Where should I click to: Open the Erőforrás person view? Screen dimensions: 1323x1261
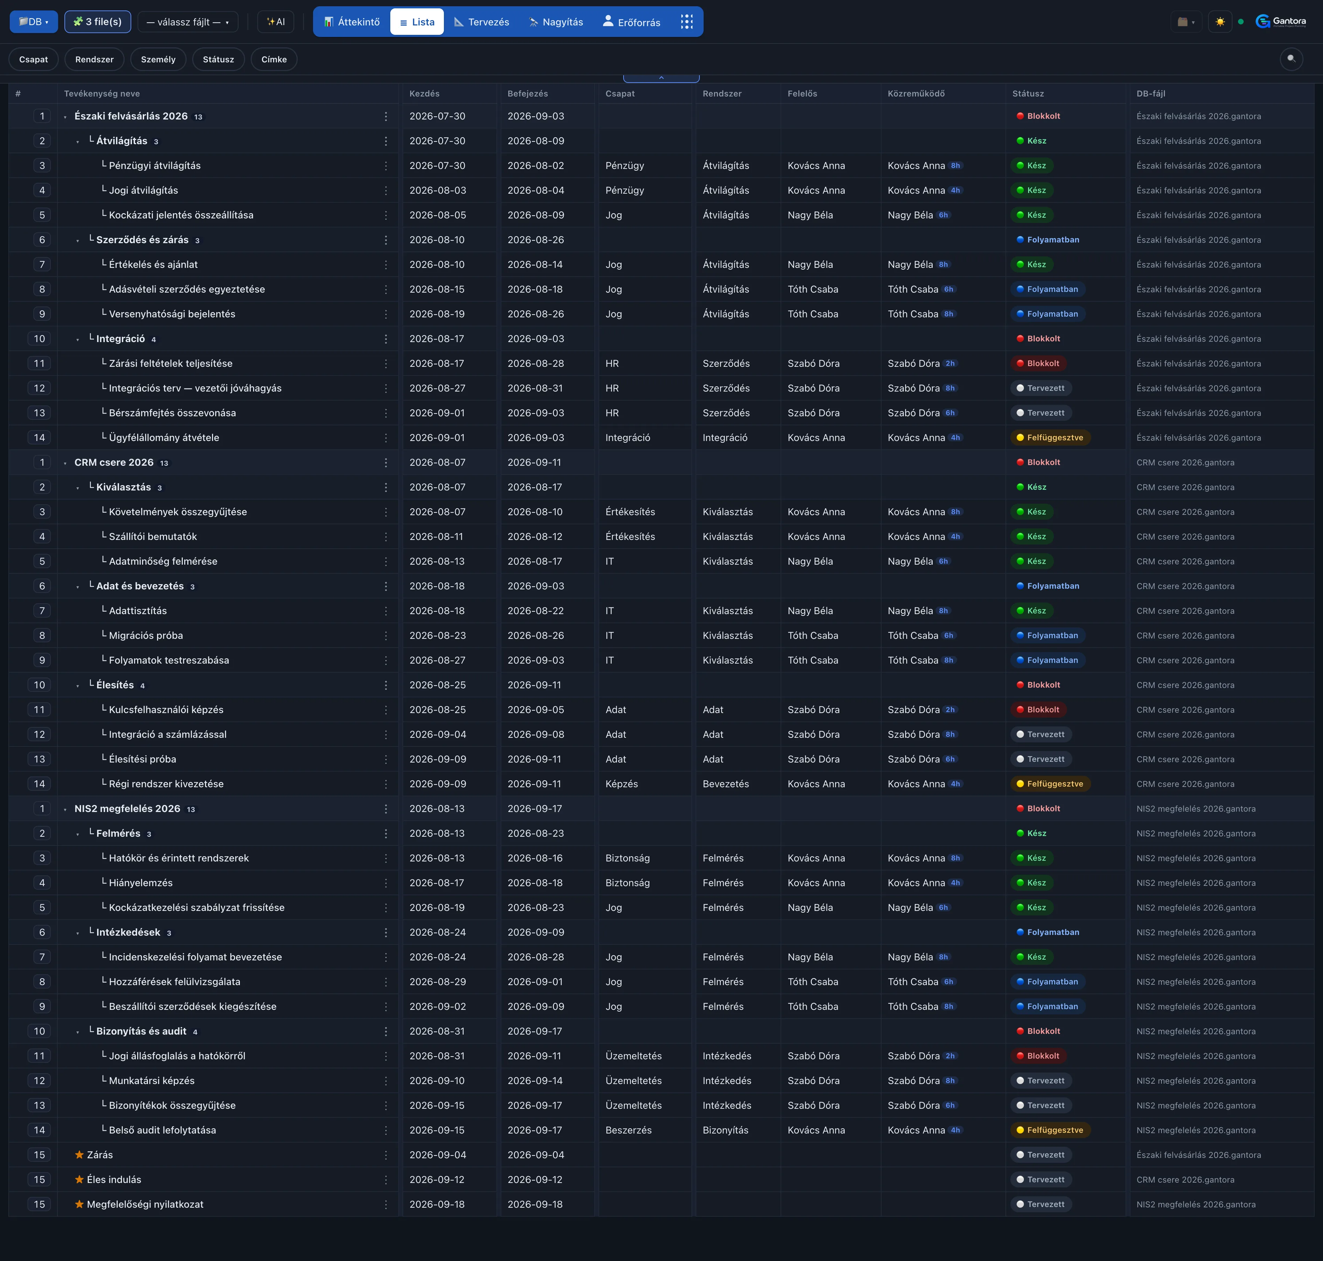(632, 22)
